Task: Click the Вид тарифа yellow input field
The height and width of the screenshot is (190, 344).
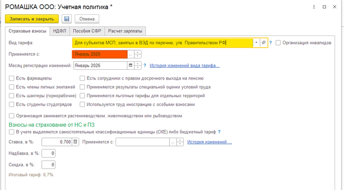Action: pyautogui.click(x=163, y=43)
